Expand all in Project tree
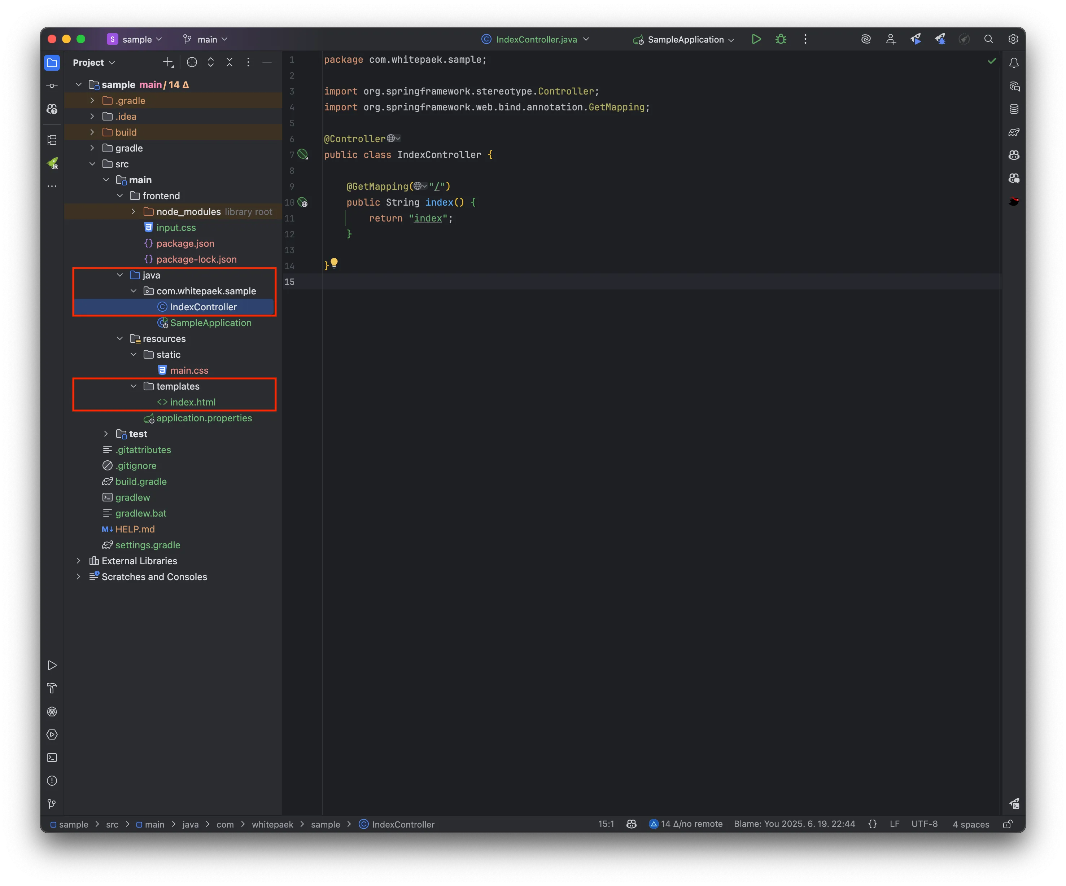Screen dimensions: 1066x886 point(211,62)
